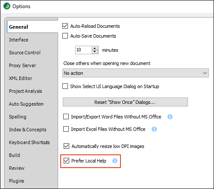Image resolution: width=214 pixels, height=189 pixels.
Task: Switch to the Interface tab
Action: coord(19,40)
